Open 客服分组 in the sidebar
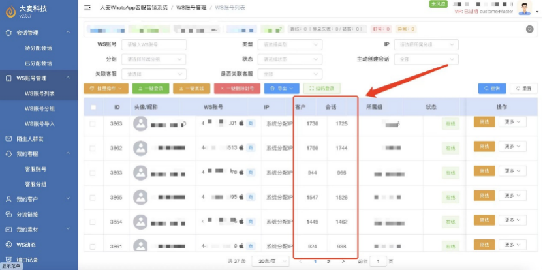The height and width of the screenshot is (270, 543). [x=36, y=184]
